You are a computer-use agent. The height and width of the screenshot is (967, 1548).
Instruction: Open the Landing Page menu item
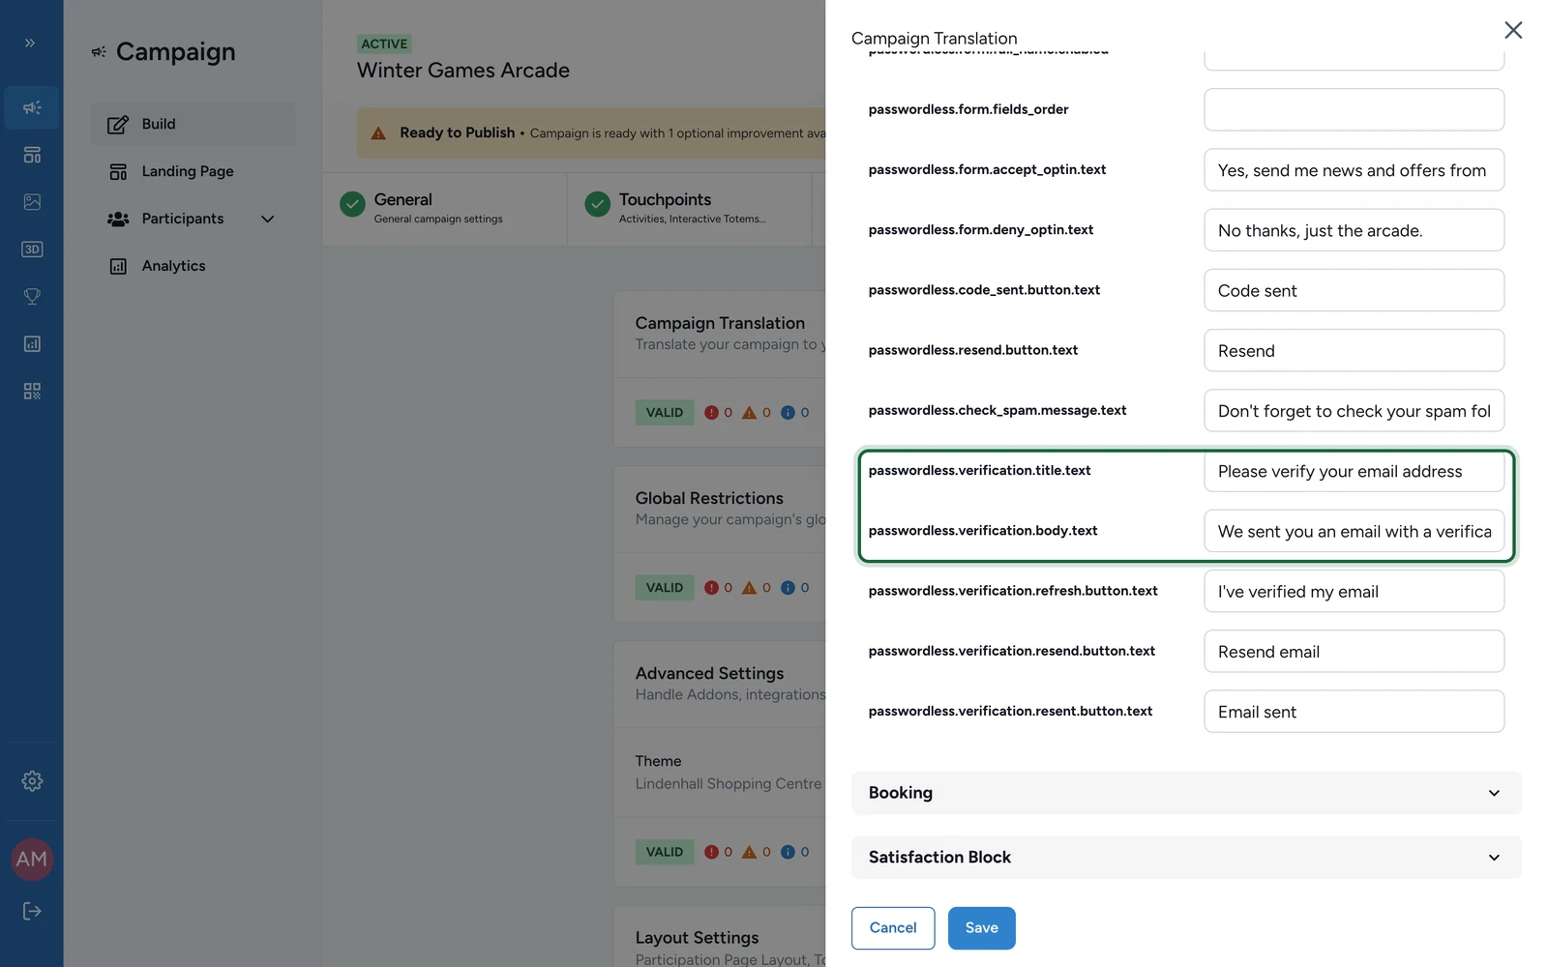tap(193, 172)
